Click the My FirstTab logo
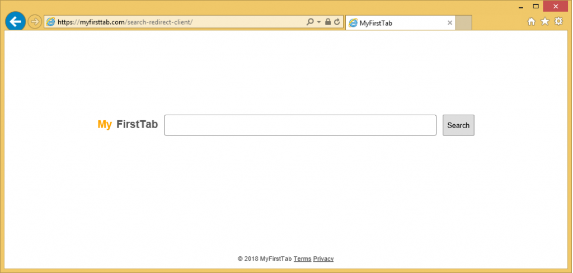 pyautogui.click(x=128, y=125)
